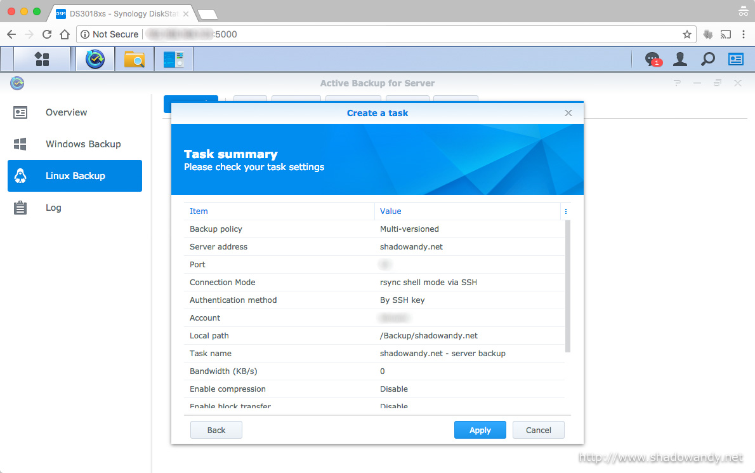Select the Linux Backup section
This screenshot has width=755, height=473.
75,176
